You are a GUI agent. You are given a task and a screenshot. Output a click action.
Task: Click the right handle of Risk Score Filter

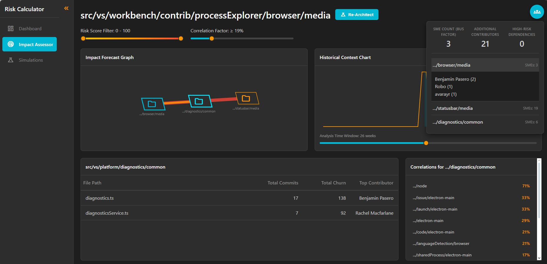(181, 38)
